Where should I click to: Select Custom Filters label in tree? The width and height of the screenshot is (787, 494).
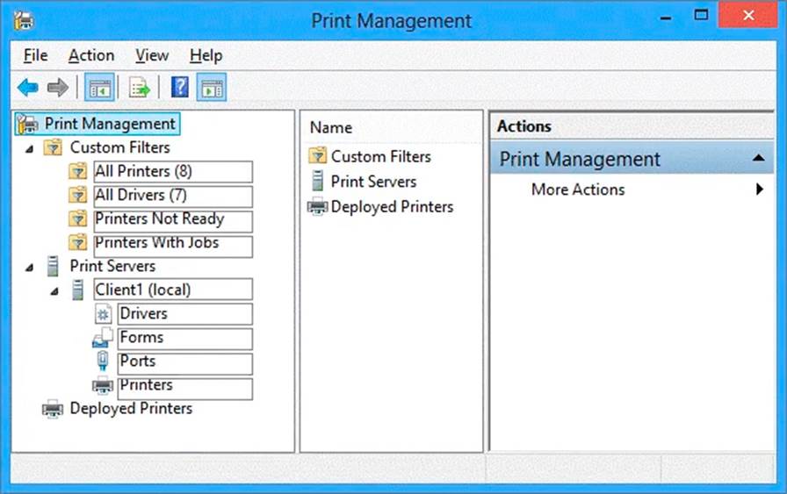click(x=120, y=147)
